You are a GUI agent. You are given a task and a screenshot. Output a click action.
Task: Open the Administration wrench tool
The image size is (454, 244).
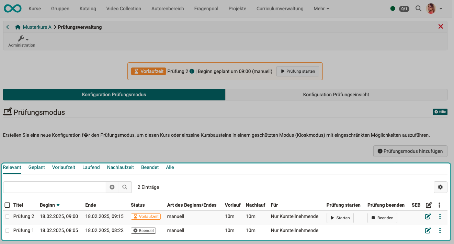(x=22, y=39)
